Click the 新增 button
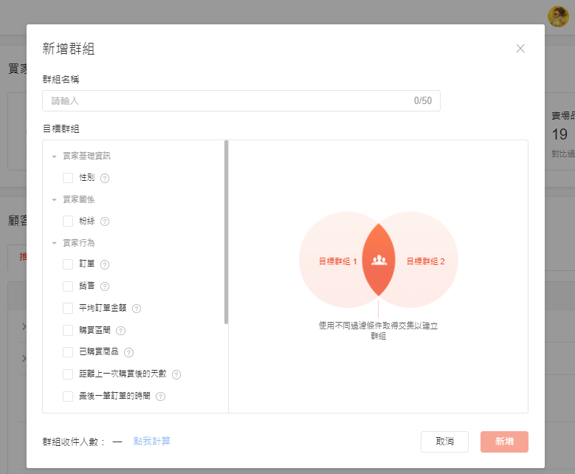The width and height of the screenshot is (575, 474). tap(504, 442)
